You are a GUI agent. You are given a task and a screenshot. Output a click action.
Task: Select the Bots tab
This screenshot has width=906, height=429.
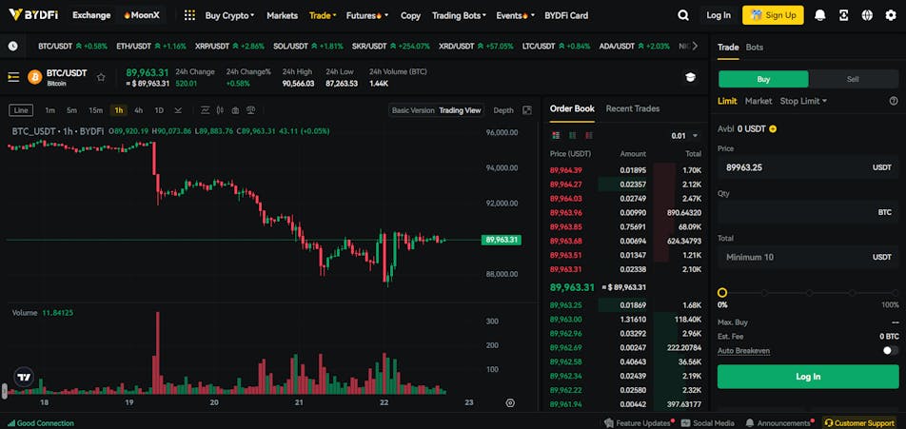754,47
